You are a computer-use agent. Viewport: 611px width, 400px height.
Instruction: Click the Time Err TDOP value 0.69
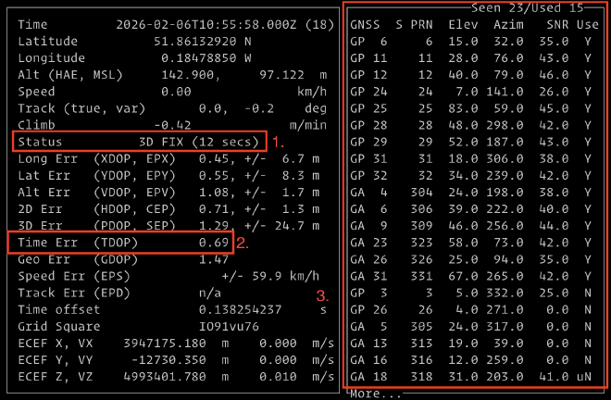tap(213, 242)
